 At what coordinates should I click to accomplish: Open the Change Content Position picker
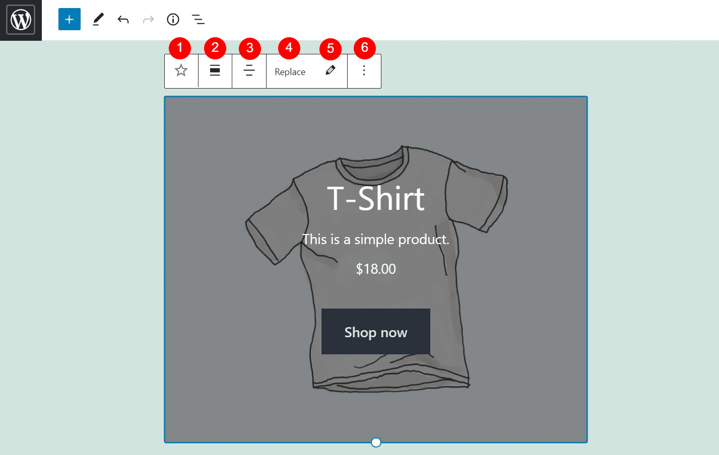[249, 71]
